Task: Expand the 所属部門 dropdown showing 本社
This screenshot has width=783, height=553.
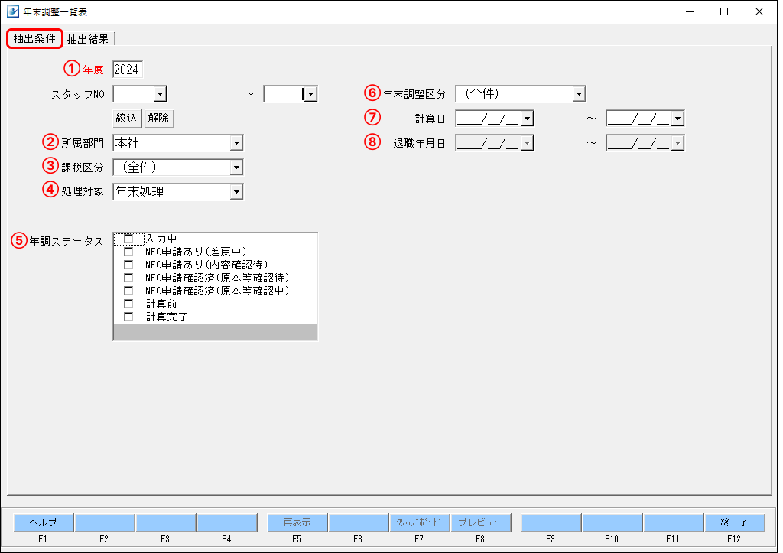Action: [x=237, y=143]
